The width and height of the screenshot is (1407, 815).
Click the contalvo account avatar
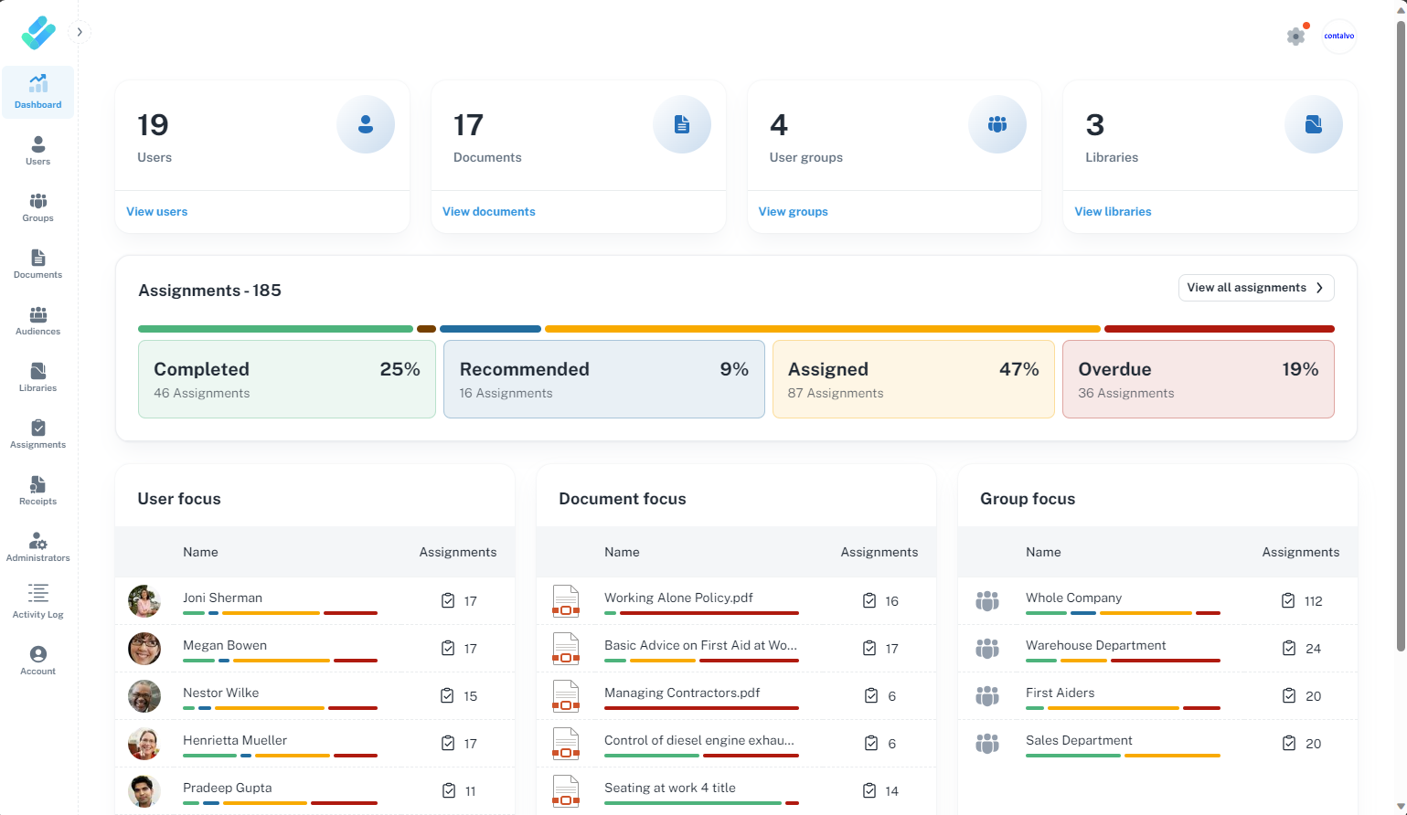click(x=1339, y=37)
